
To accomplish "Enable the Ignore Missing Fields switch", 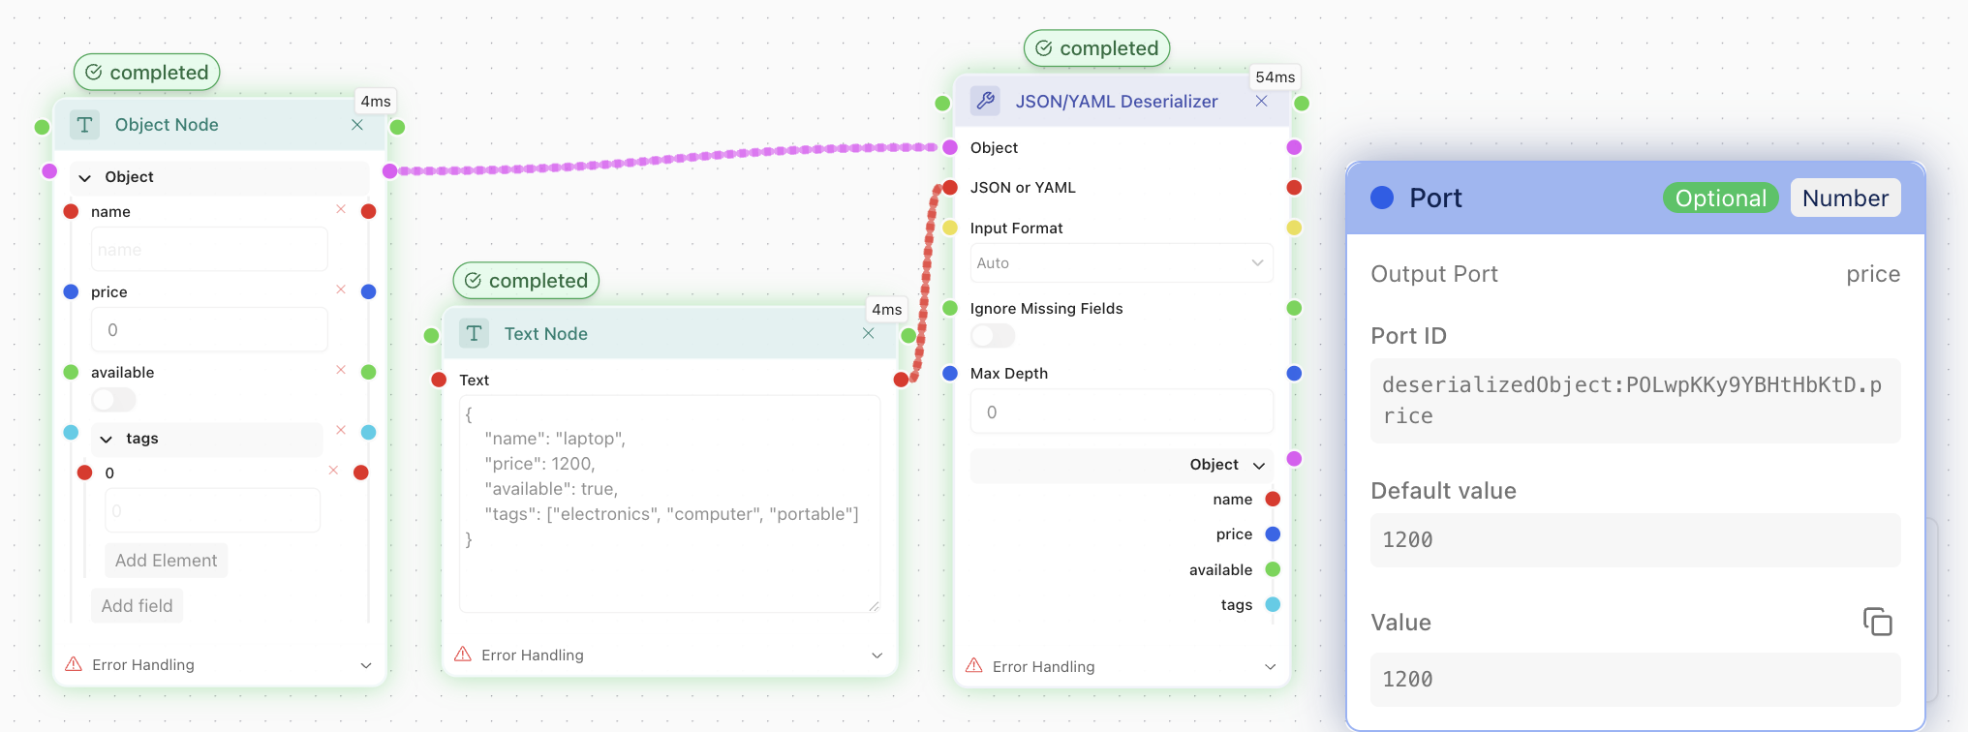I will (x=993, y=336).
